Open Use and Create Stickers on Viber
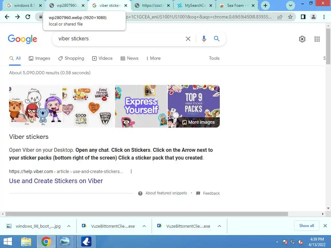This screenshot has width=331, height=248. [x=56, y=181]
